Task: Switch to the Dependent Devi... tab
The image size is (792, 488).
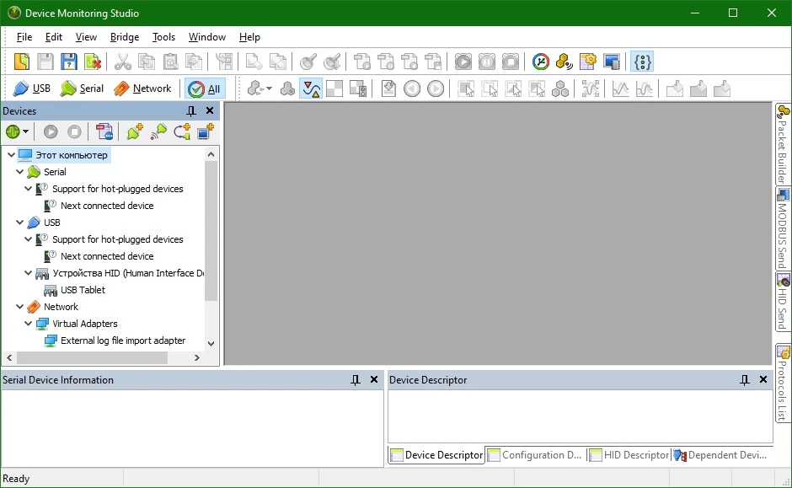Action: [x=720, y=455]
